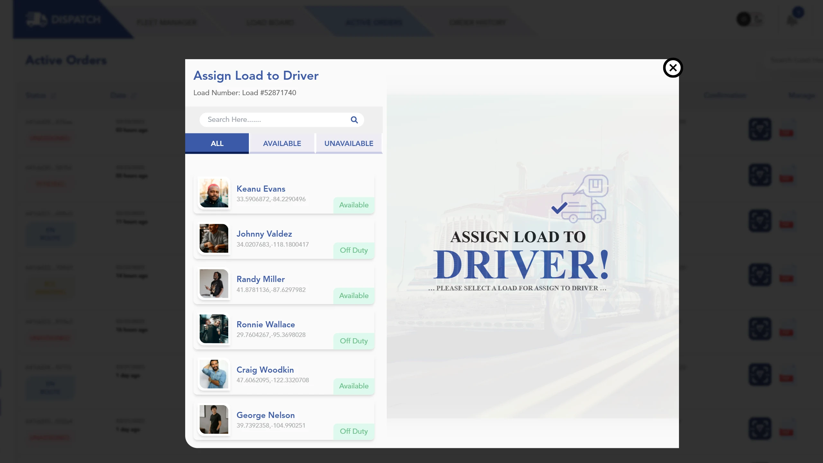Viewport: 823px width, 463px height.
Task: Click George Nelson profile photo
Action: [214, 420]
